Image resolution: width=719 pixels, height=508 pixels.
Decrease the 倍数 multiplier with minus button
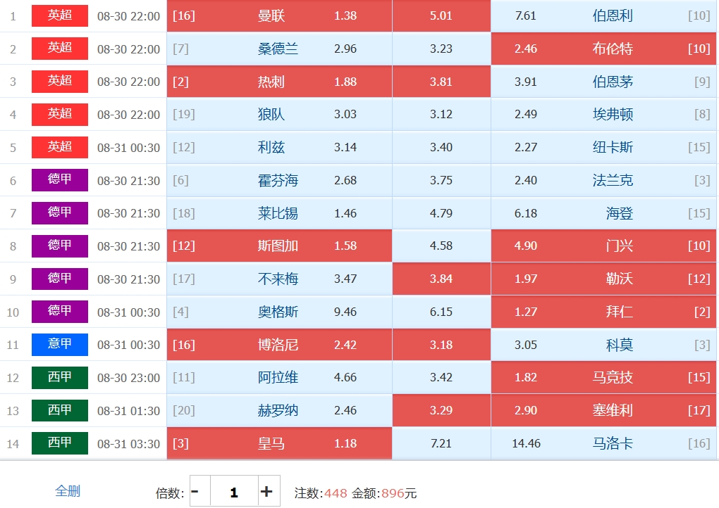[200, 492]
